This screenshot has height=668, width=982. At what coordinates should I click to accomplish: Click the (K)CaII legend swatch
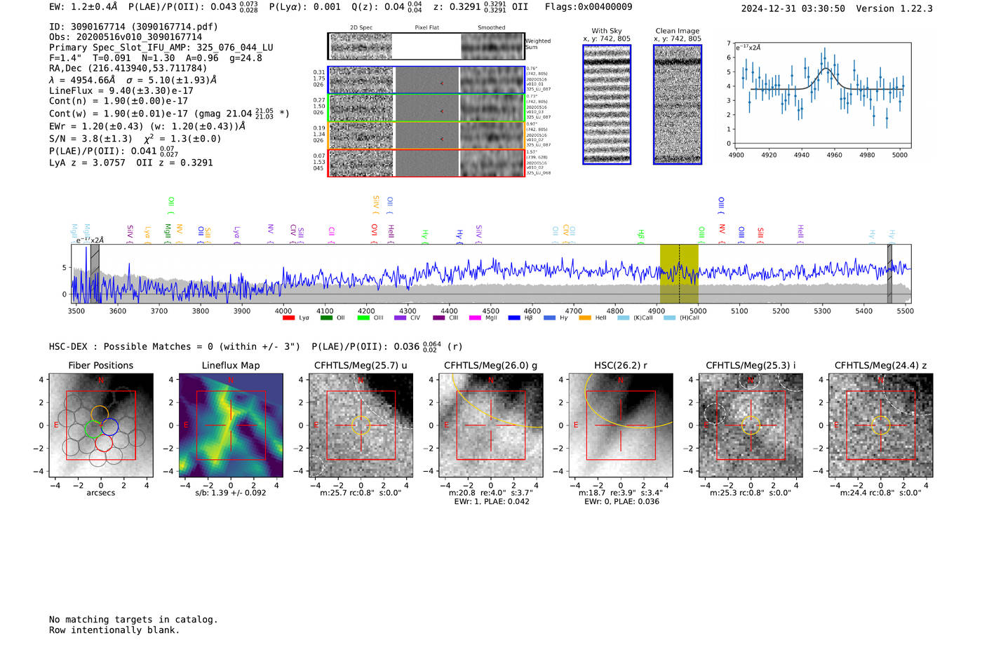(x=623, y=318)
